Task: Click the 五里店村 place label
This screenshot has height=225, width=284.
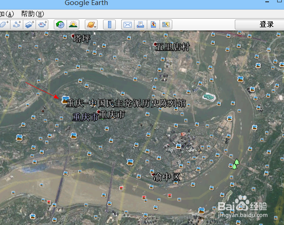Action: coord(172,47)
